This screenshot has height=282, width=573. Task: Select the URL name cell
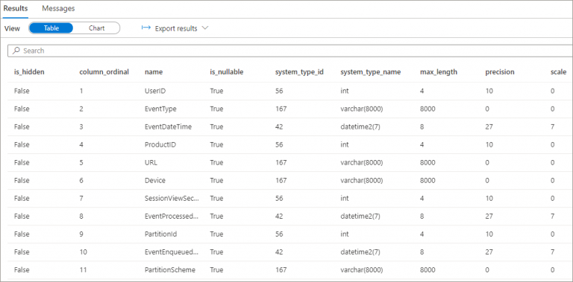pyautogui.click(x=151, y=163)
